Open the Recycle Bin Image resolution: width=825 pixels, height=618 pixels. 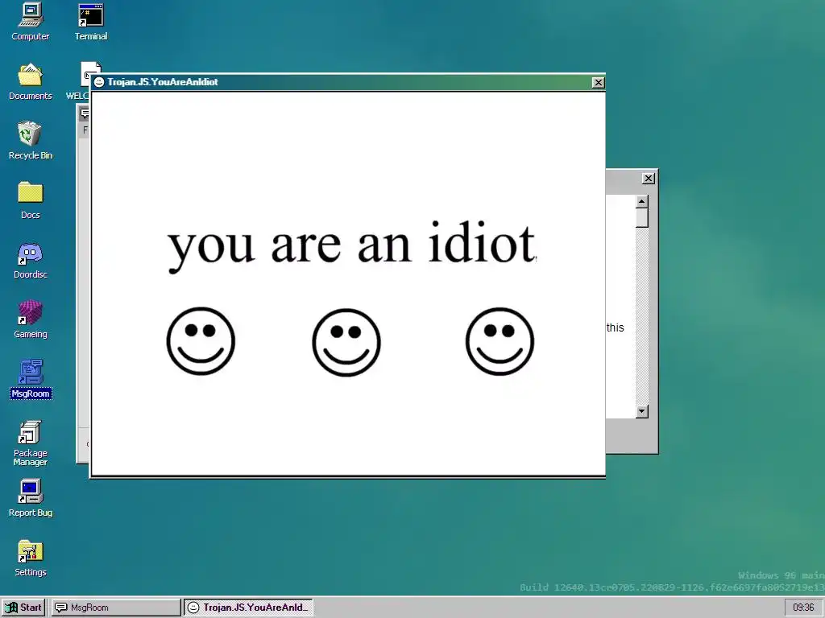pyautogui.click(x=30, y=141)
